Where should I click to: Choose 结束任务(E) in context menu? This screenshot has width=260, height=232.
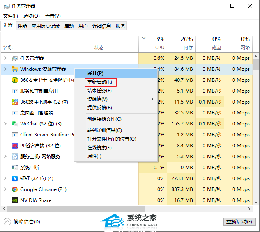(116, 91)
